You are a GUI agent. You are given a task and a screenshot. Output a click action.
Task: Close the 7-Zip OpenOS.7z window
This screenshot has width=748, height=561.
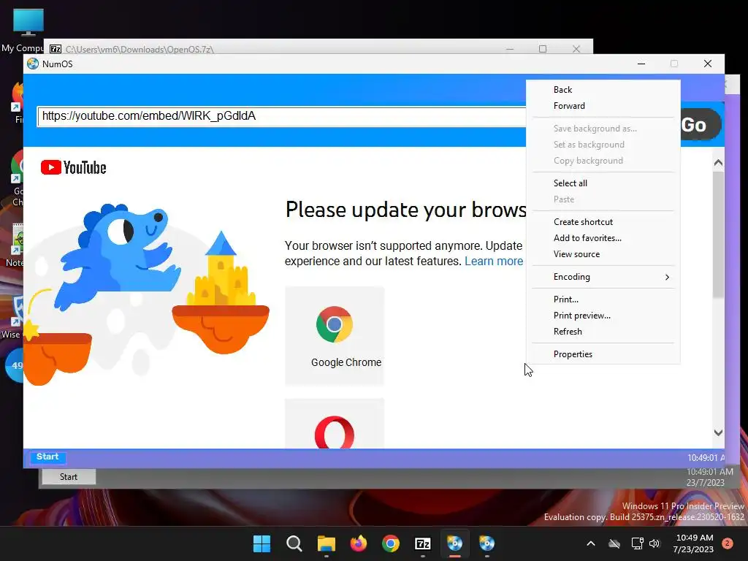576,49
